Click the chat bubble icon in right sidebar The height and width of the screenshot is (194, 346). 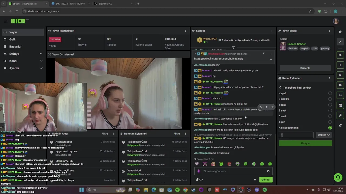point(340,85)
